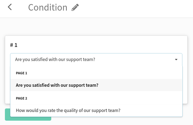Image resolution: width=193 pixels, height=125 pixels.
Task: Click the pencil icon to rename Condition
Action: tap(75, 7)
